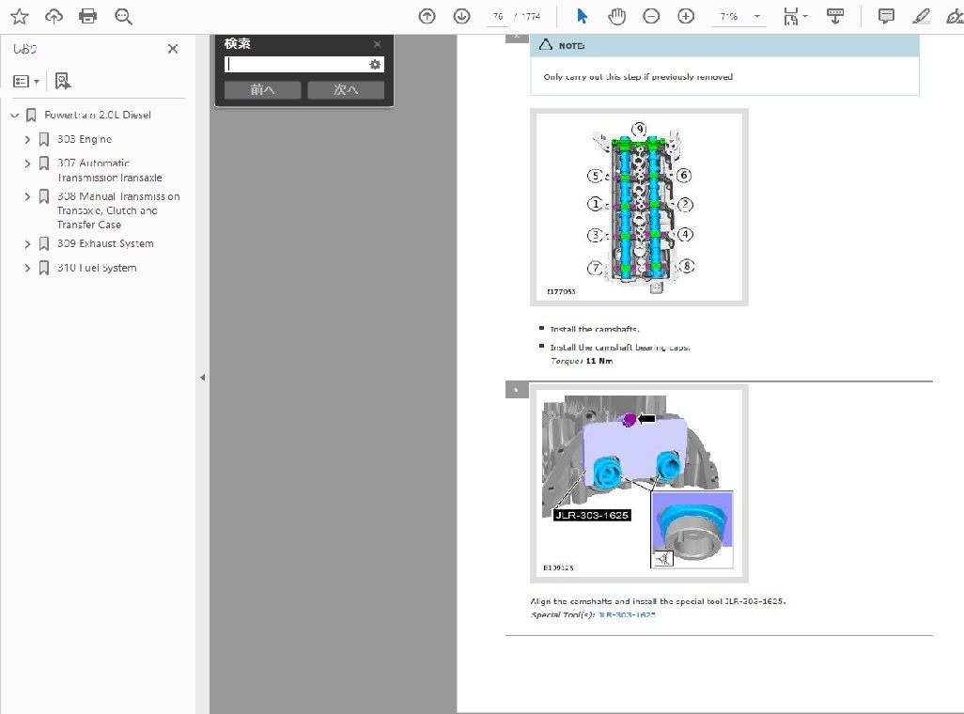Image resolution: width=964 pixels, height=714 pixels.
Task: Open 308 Manual Transmission Transaxle bookmark
Action: (x=118, y=211)
